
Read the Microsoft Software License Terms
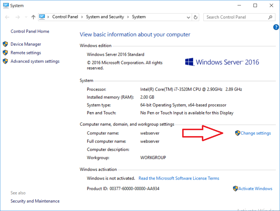(179, 178)
